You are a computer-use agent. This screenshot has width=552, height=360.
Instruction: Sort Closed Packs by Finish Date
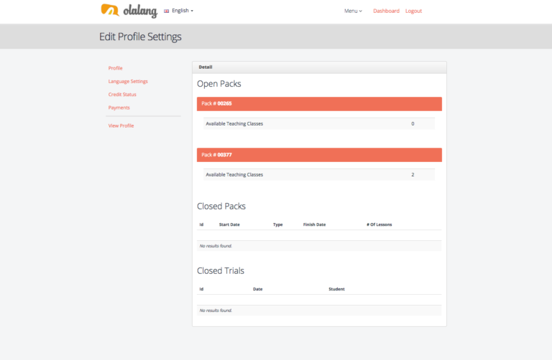(314, 224)
